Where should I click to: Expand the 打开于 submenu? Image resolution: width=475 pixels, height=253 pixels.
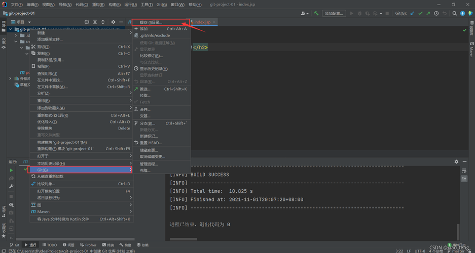coord(82,156)
